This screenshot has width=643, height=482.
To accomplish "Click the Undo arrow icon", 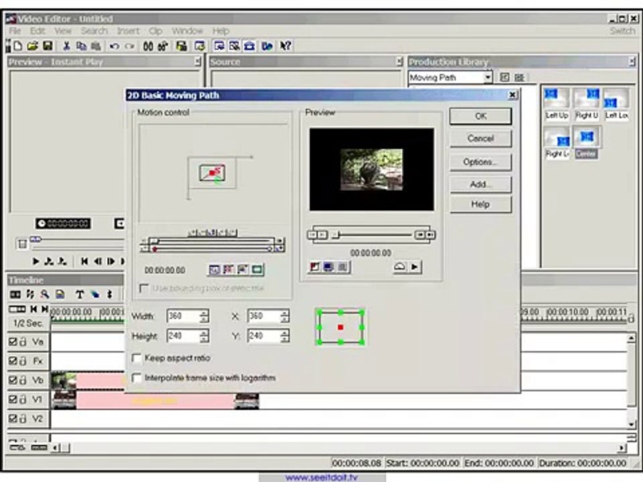I will 115,46.
